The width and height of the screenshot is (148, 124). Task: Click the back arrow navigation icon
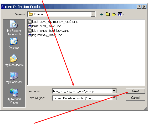click(102, 14)
